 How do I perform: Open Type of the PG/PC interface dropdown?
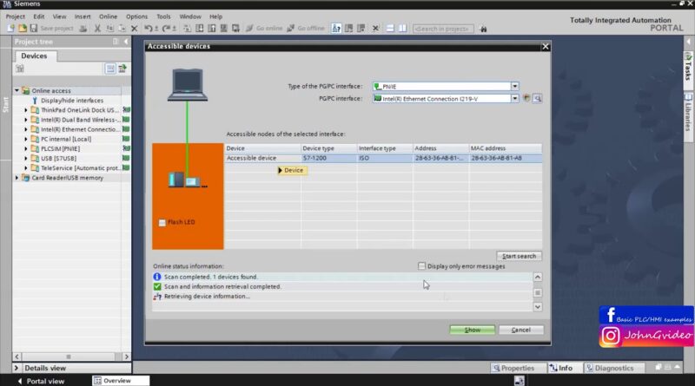[x=514, y=87]
